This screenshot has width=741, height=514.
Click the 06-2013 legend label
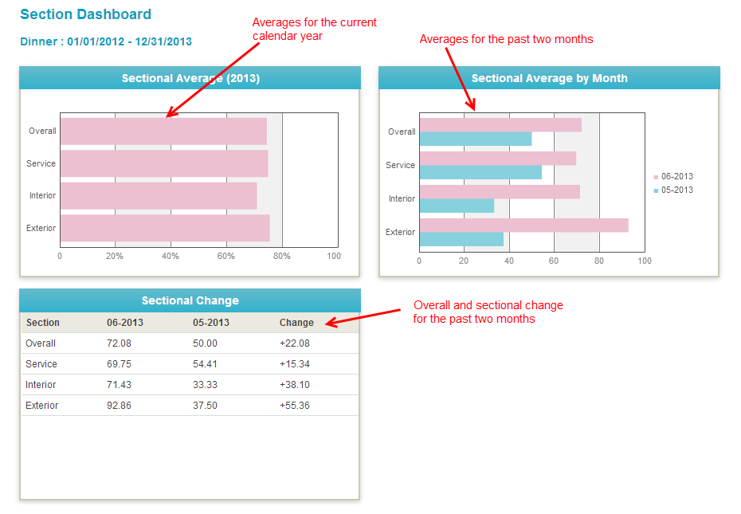(676, 176)
